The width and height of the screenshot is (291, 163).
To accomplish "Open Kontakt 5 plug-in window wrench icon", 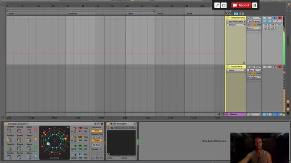I will (x=115, y=124).
